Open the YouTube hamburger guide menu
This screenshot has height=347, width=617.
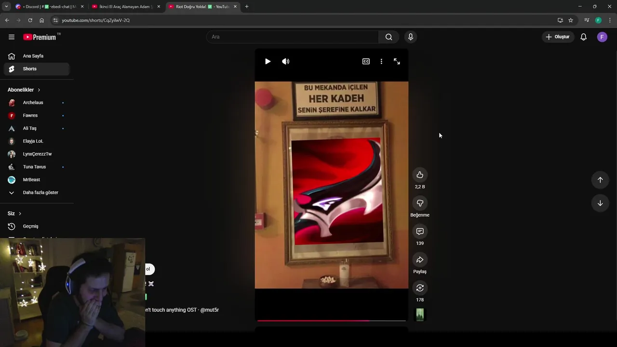pyautogui.click(x=12, y=37)
